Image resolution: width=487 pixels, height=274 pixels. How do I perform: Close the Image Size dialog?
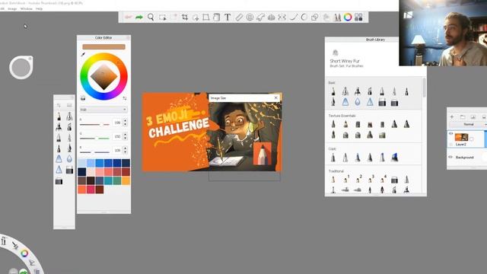click(x=275, y=98)
